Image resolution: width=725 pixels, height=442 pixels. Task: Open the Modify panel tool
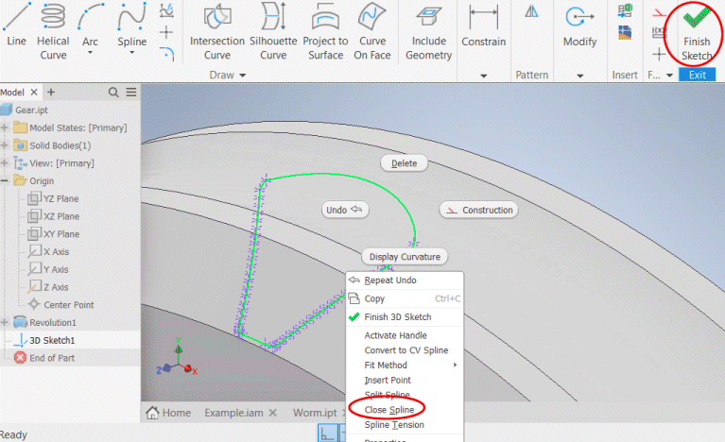579,25
